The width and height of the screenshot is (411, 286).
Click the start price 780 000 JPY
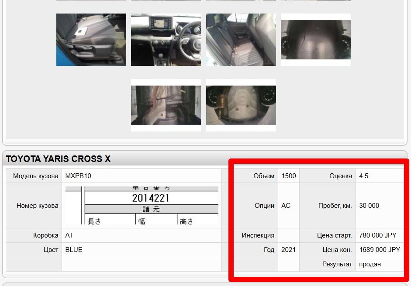378,235
